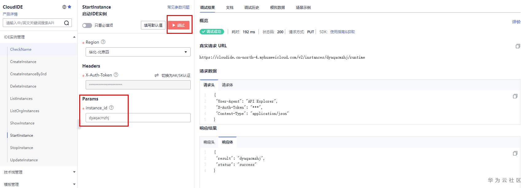Copy the request header JSON
525x188 pixels.
pyautogui.click(x=515, y=96)
